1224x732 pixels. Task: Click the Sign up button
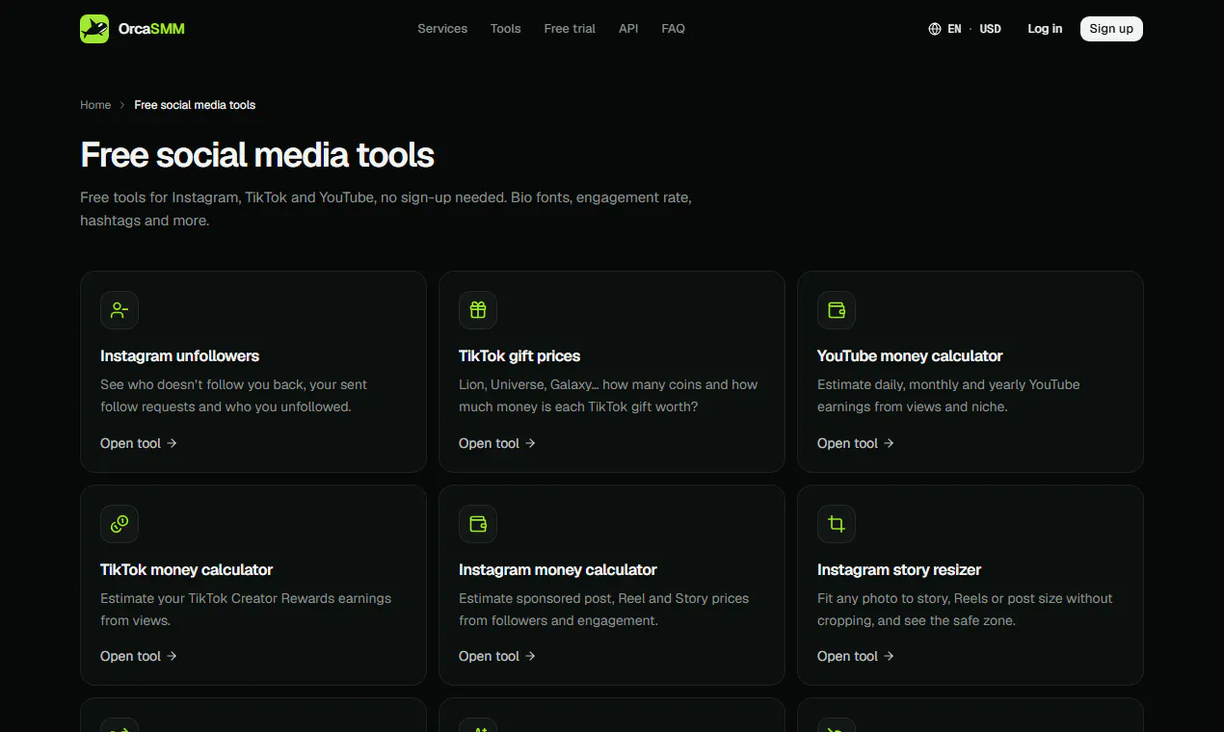[1111, 29]
